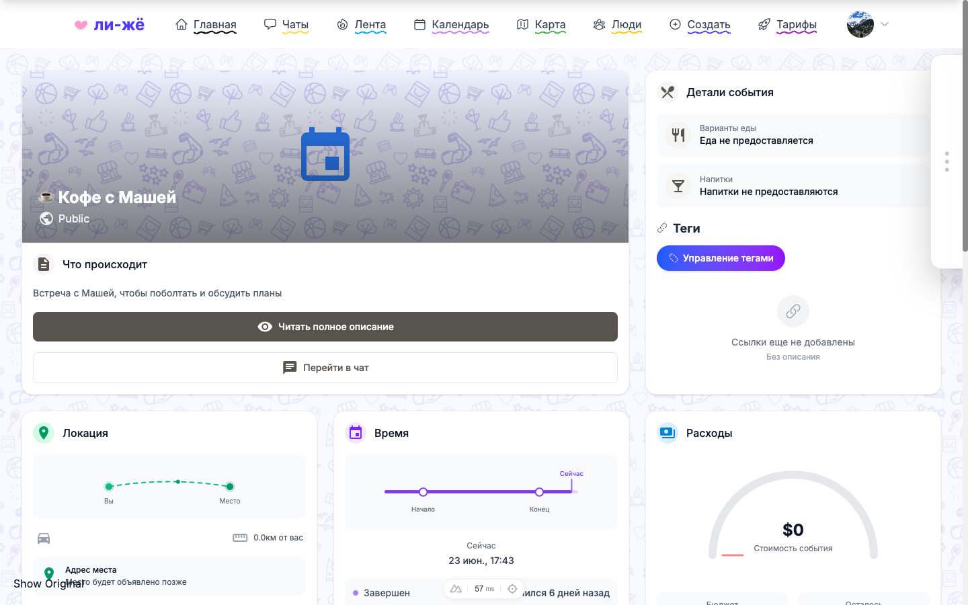
Task: Click the ruler distance icon
Action: [x=240, y=538]
